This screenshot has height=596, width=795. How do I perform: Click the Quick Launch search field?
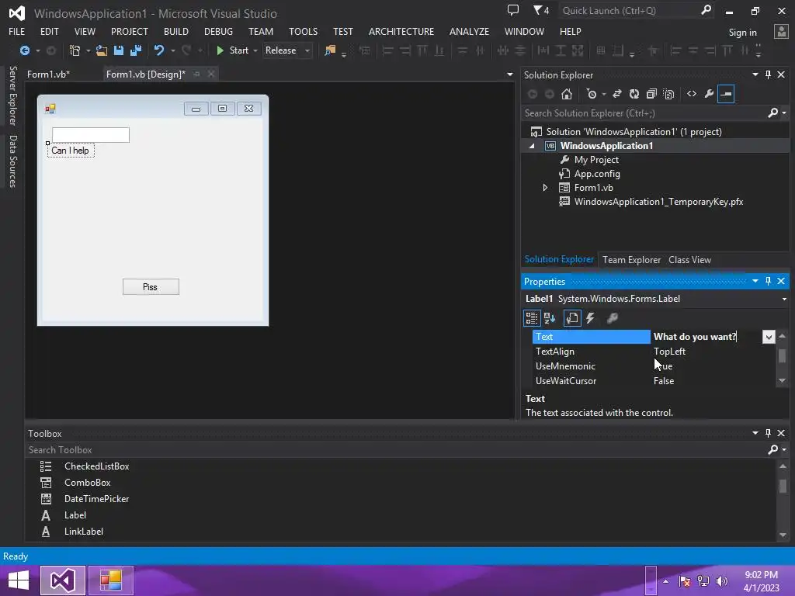pyautogui.click(x=629, y=11)
